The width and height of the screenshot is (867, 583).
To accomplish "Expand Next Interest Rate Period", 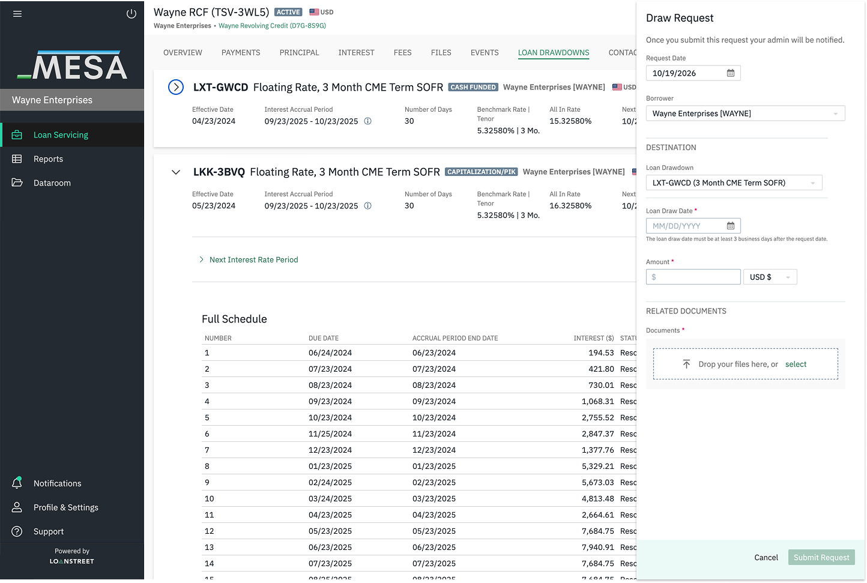I will [249, 260].
